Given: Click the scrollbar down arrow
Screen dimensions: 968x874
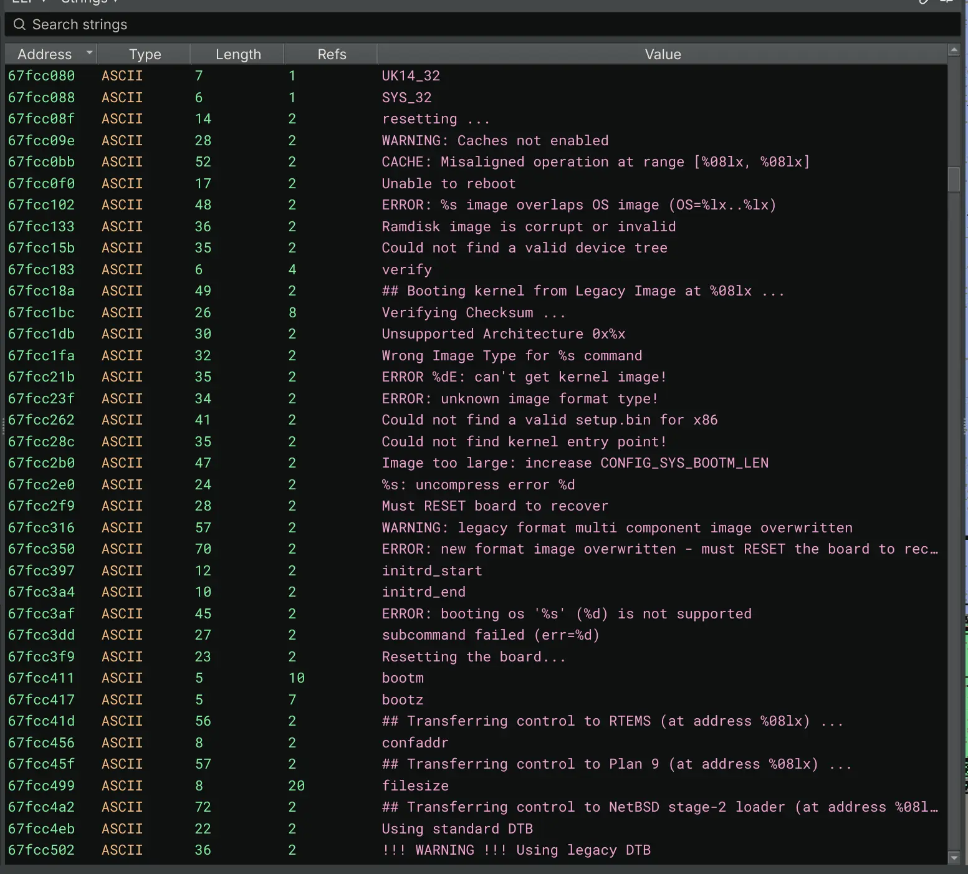Looking at the screenshot, I should tap(954, 858).
